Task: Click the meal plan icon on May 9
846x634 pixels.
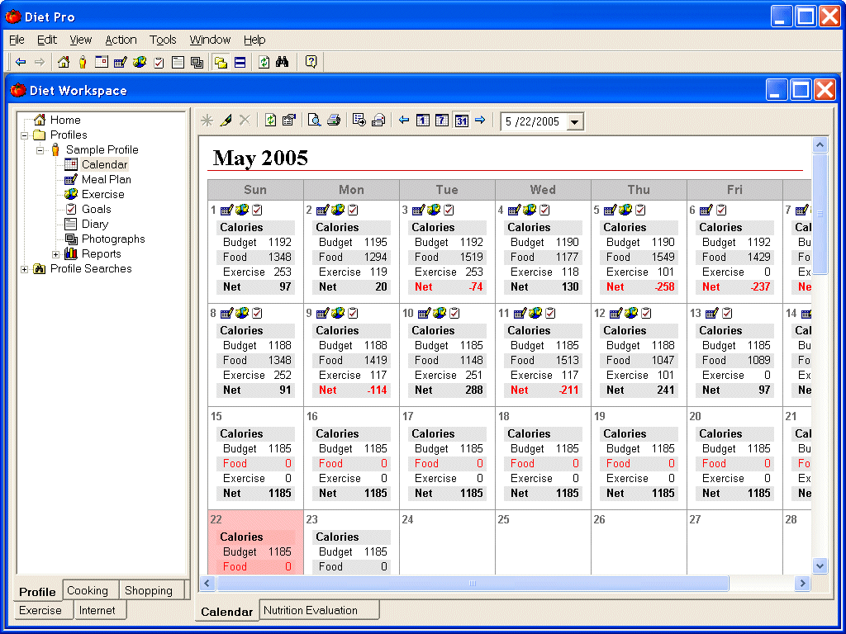Action: tap(323, 313)
